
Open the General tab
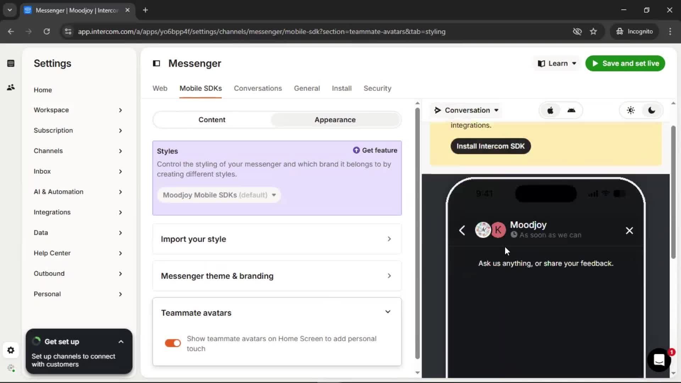(307, 88)
